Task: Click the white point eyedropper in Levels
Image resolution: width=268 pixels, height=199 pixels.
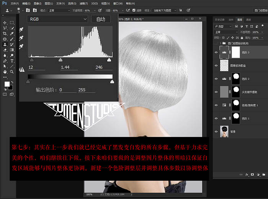Action: pyautogui.click(x=21, y=46)
